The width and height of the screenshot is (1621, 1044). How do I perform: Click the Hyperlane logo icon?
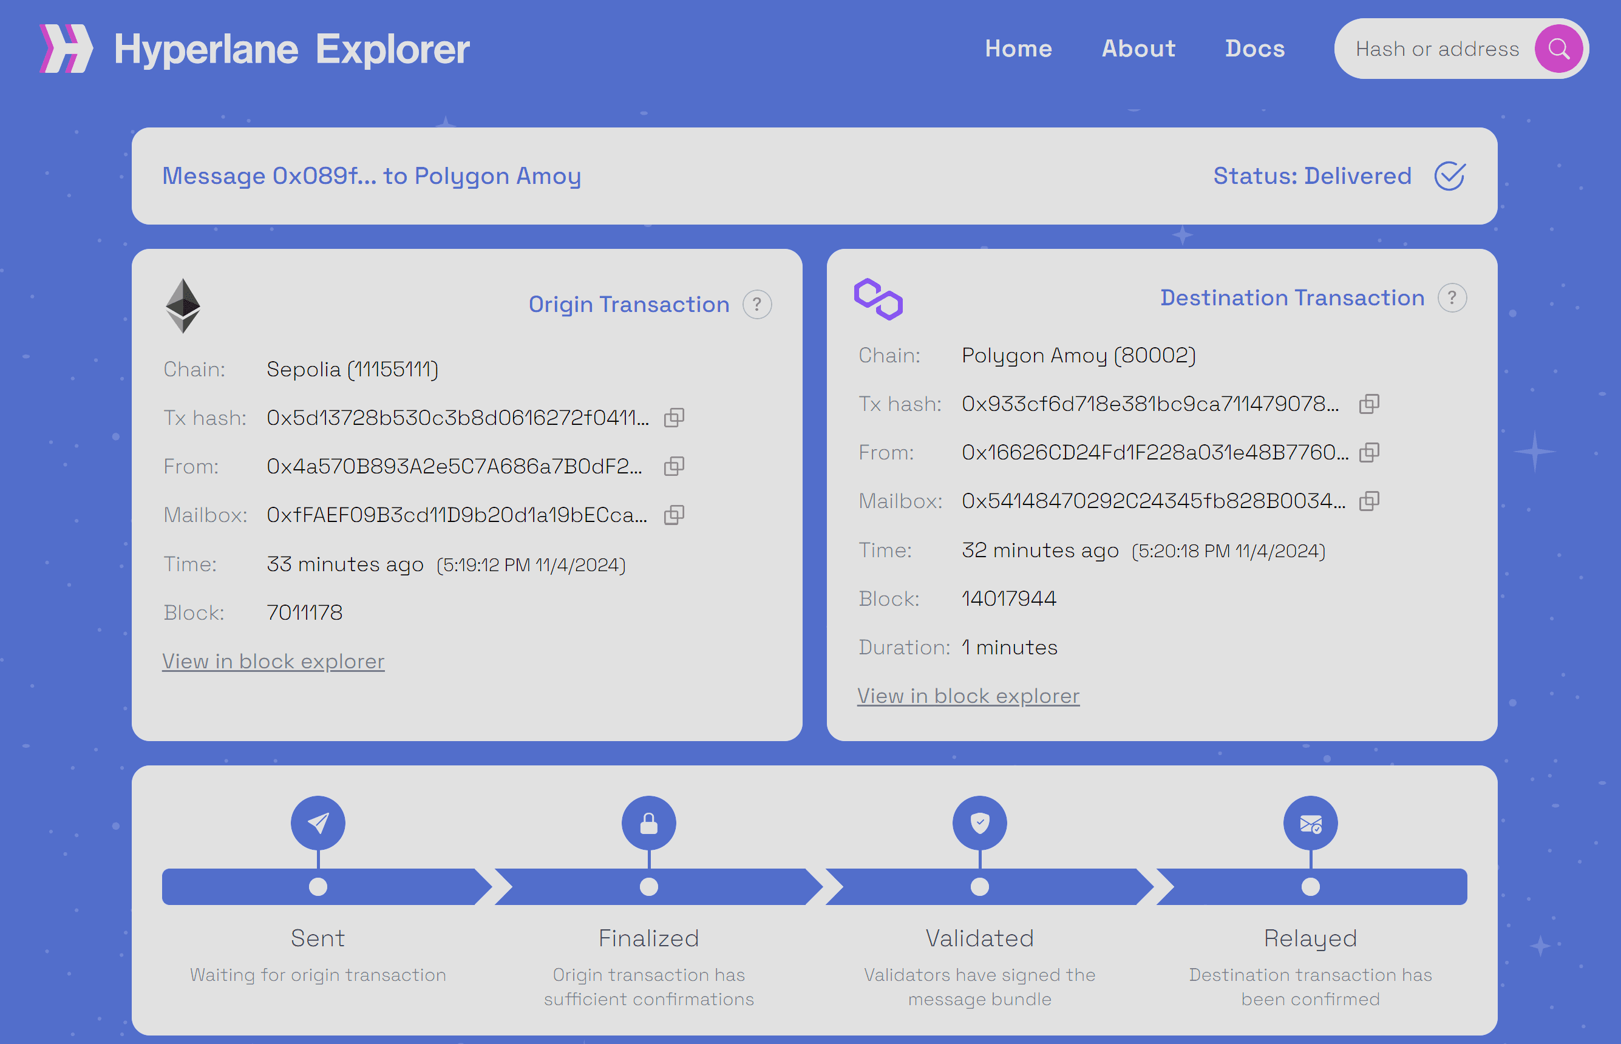(66, 49)
